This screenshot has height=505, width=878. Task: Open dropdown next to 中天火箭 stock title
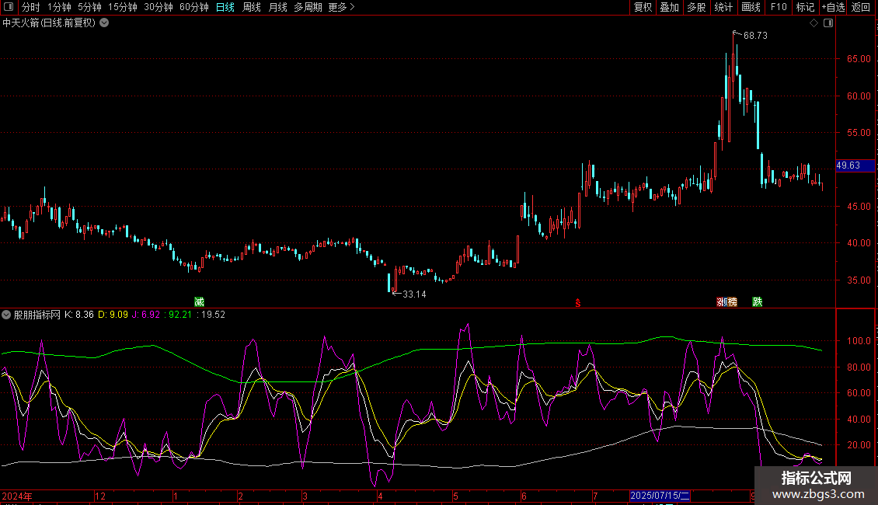point(104,23)
